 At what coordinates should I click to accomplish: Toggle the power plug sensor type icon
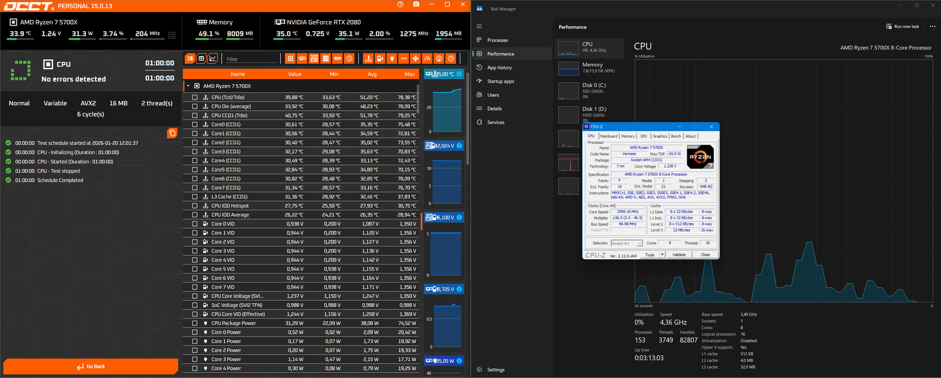pyautogui.click(x=392, y=59)
